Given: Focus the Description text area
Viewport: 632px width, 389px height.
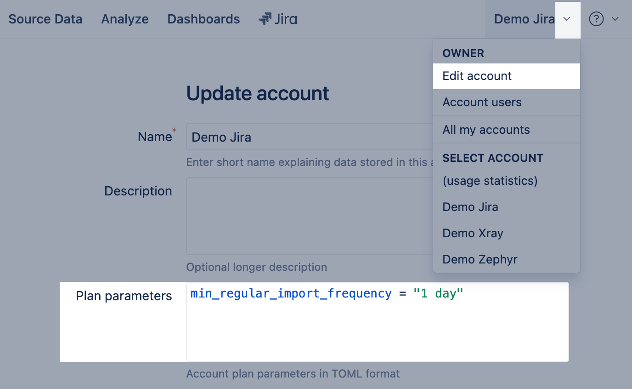Looking at the screenshot, I should [308, 216].
